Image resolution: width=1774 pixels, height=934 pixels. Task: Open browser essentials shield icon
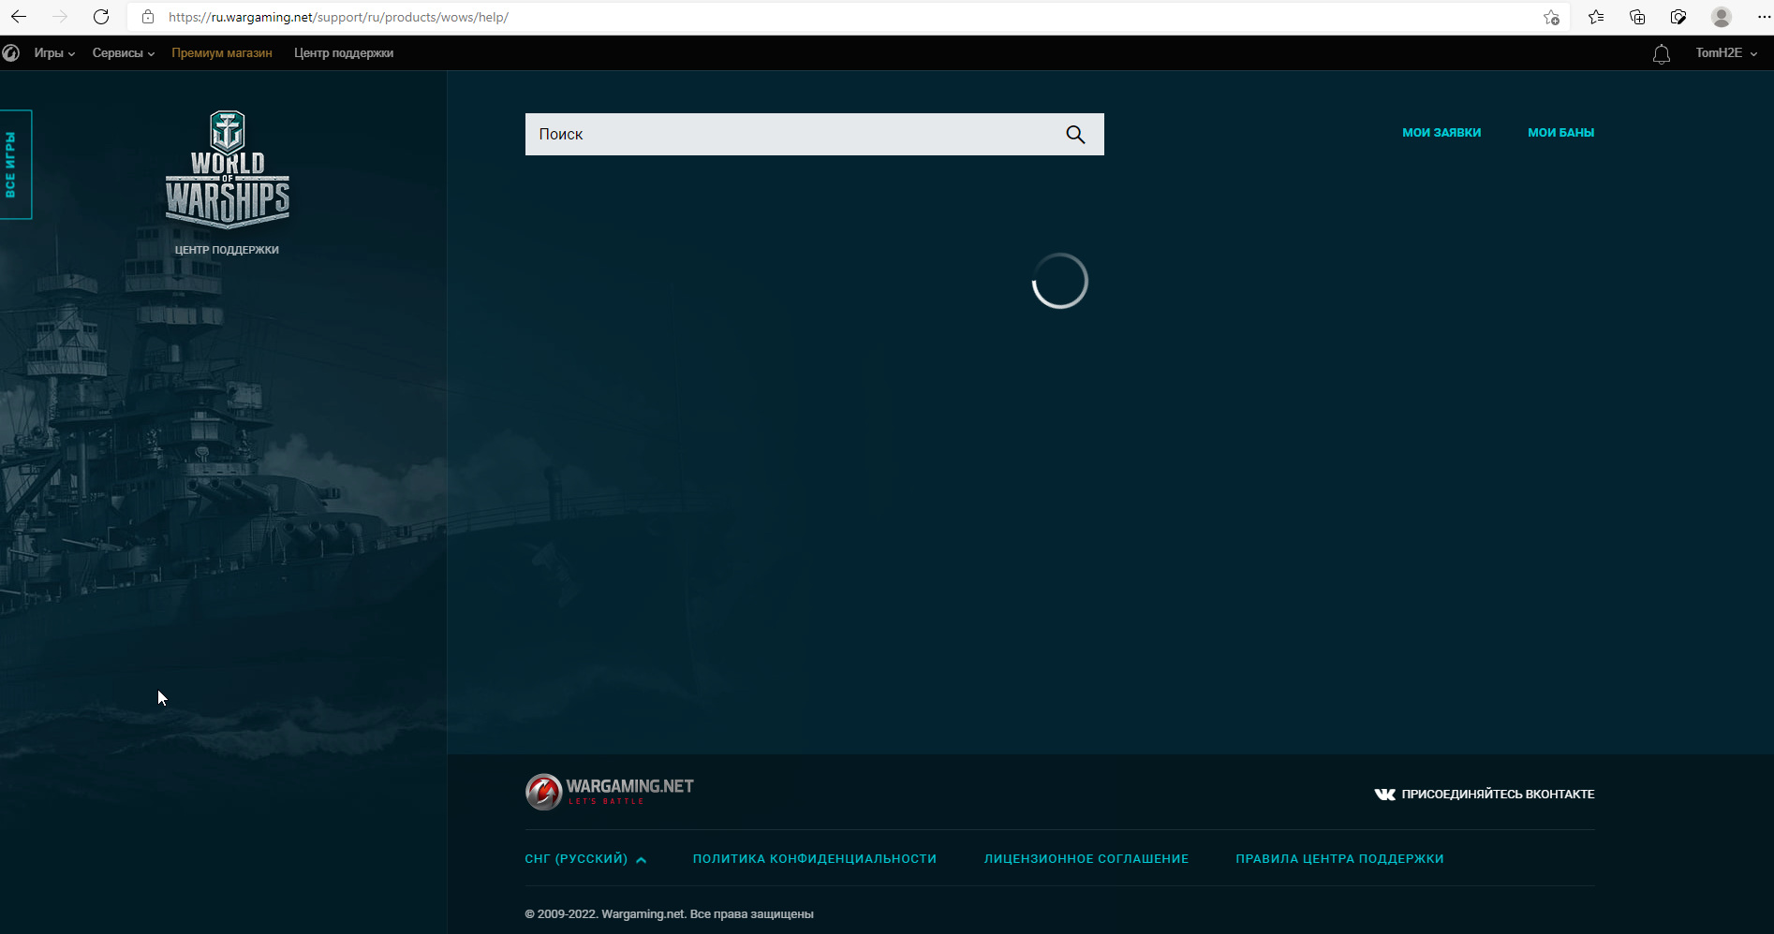point(1678,17)
